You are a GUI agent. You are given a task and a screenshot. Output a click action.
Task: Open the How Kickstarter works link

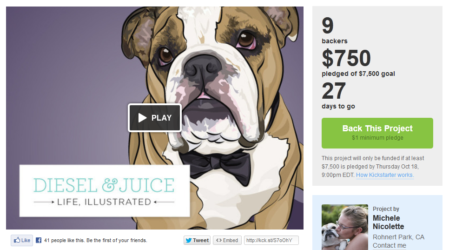[x=385, y=175]
